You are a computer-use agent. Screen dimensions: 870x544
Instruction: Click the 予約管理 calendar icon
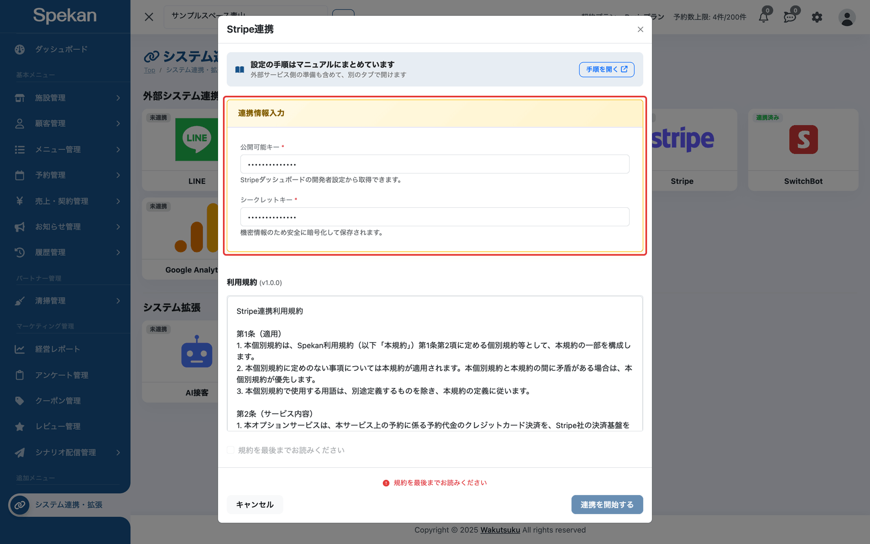(20, 175)
